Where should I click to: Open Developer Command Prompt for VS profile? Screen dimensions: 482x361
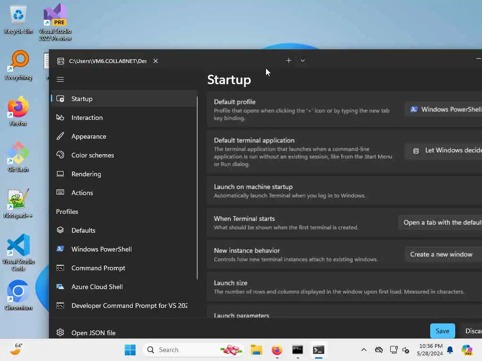coord(124,306)
